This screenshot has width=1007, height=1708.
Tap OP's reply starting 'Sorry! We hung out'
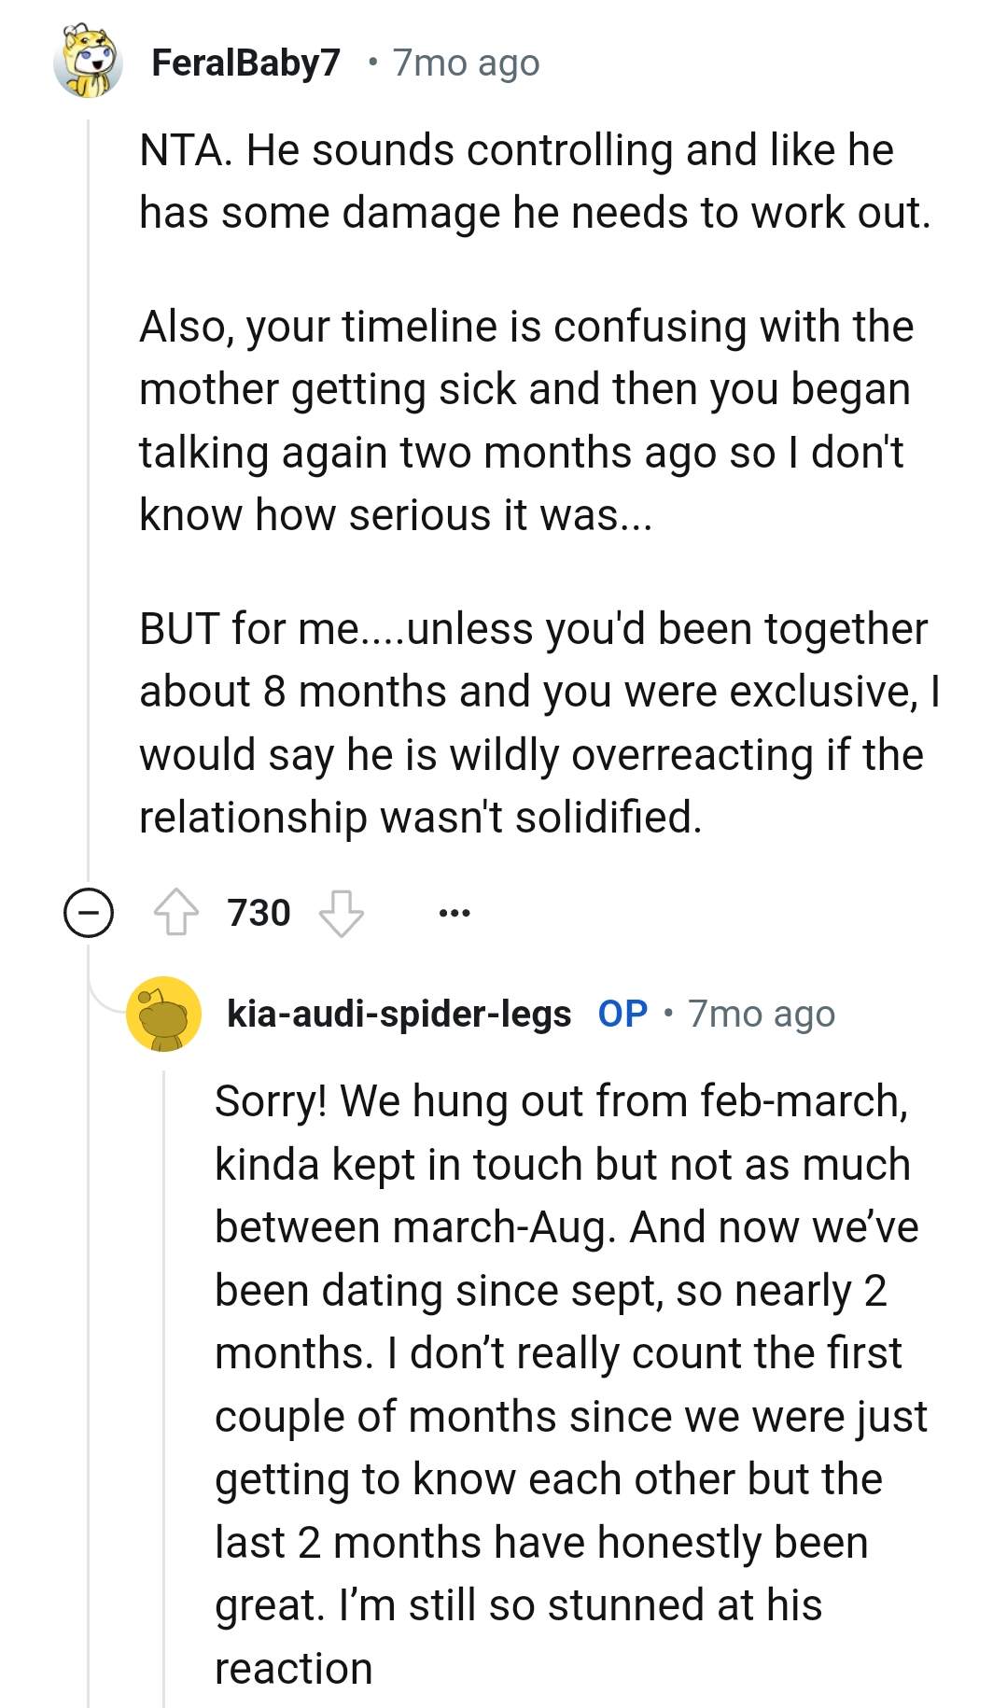tap(569, 1383)
